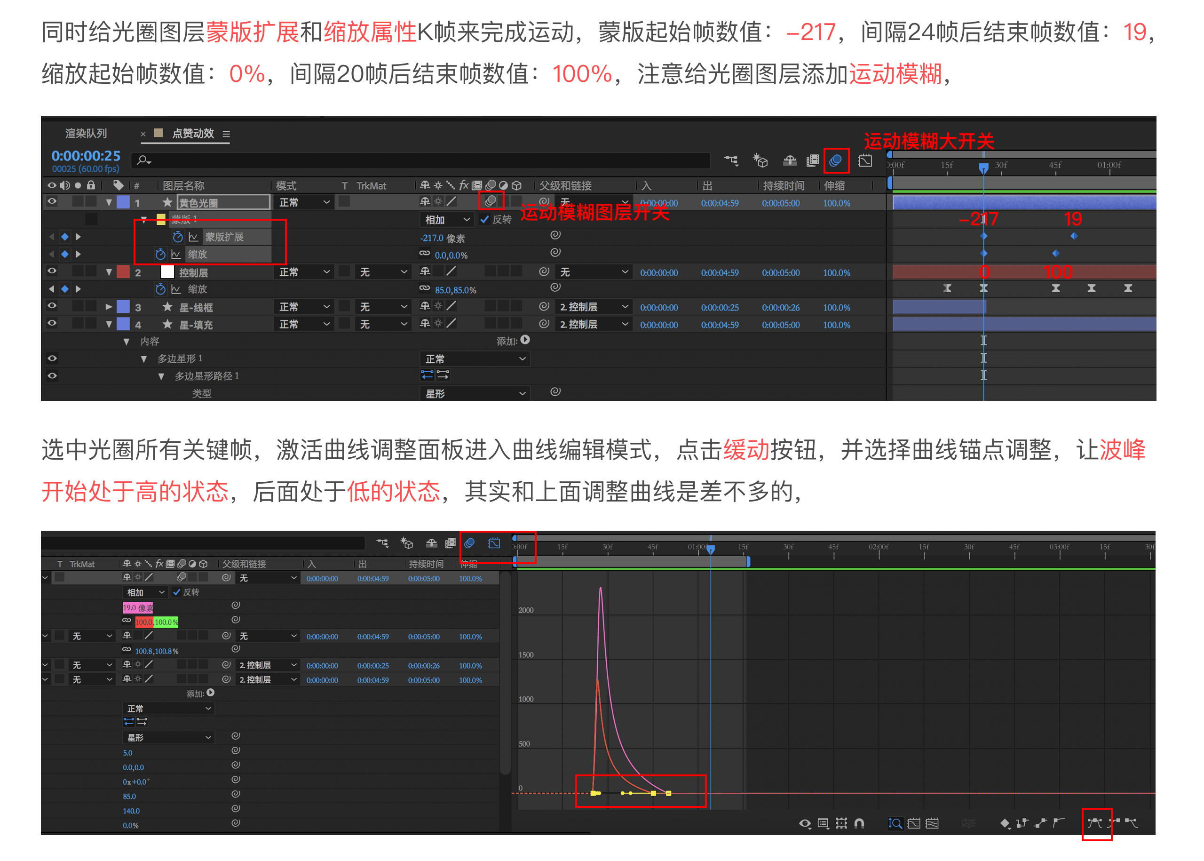
Task: Hide the 星-线框 layer visibility
Action: pyautogui.click(x=52, y=306)
